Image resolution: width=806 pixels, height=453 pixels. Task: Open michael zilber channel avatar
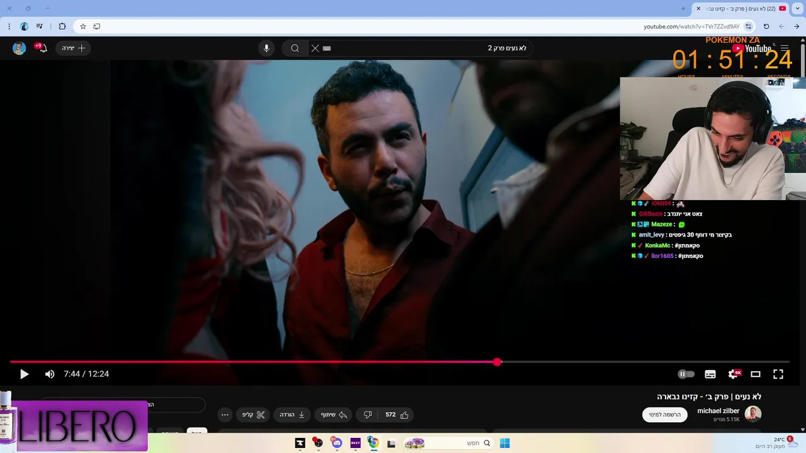point(753,413)
